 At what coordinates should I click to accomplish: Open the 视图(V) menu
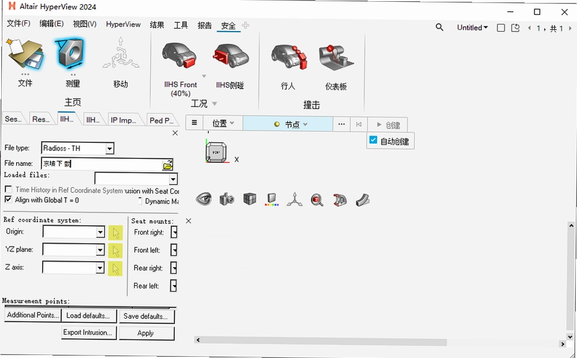[84, 24]
